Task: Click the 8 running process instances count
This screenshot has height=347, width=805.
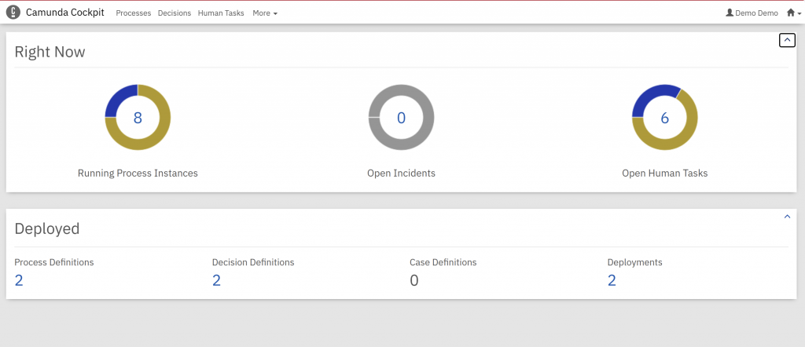Action: click(138, 118)
